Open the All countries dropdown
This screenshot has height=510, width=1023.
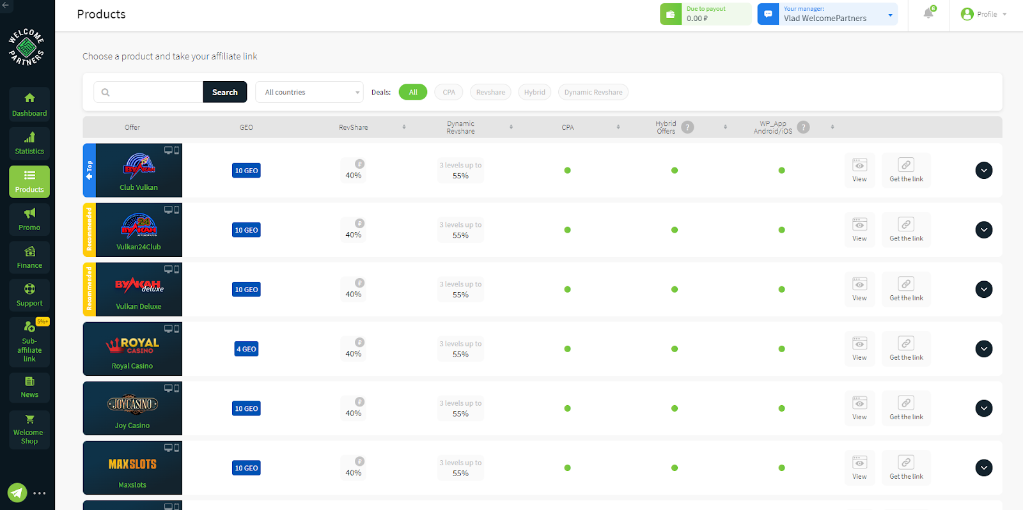click(x=309, y=92)
